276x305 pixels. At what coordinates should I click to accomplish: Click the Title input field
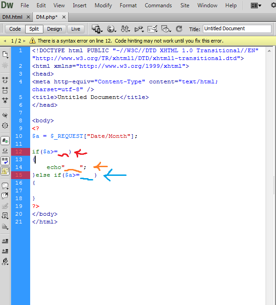(237, 28)
